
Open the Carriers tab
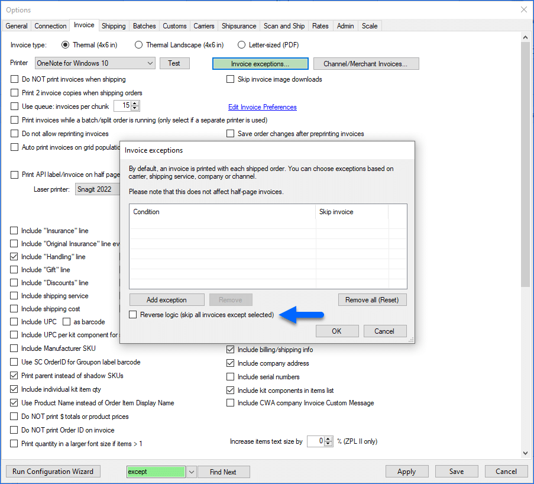coord(205,26)
